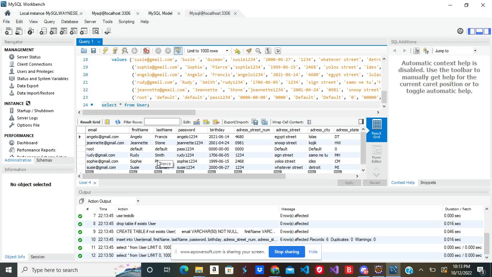Open Server Status in the navigator
Screen dimensions: 492x277
point(28,57)
